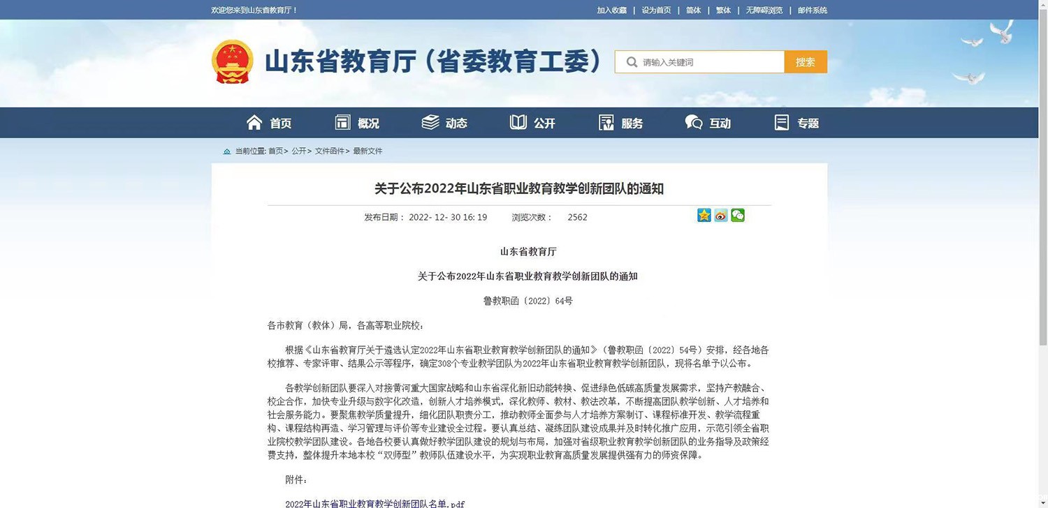This screenshot has height=508, width=1048.
Task: Click the service icon beside 服务
Action: pyautogui.click(x=606, y=123)
